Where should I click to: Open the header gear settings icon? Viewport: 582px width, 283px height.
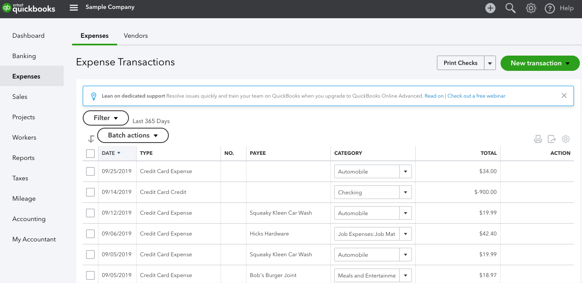pos(531,8)
